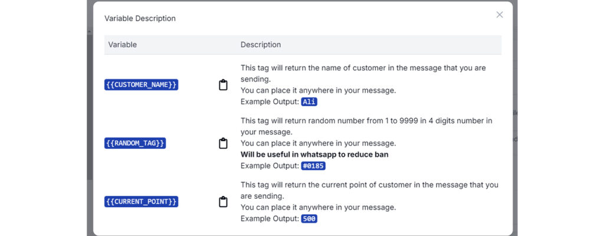Copy the CURRENT_POINT variable with clipboard icon
604x236 pixels.
pyautogui.click(x=223, y=202)
